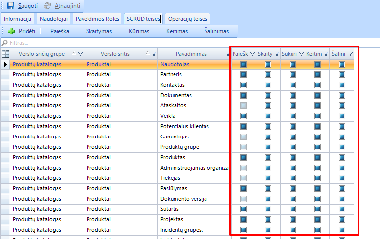Image resolution: width=380 pixels, height=239 pixels.
Task: Open filter dropdown for Verslo sritis column
Action: coord(154,54)
